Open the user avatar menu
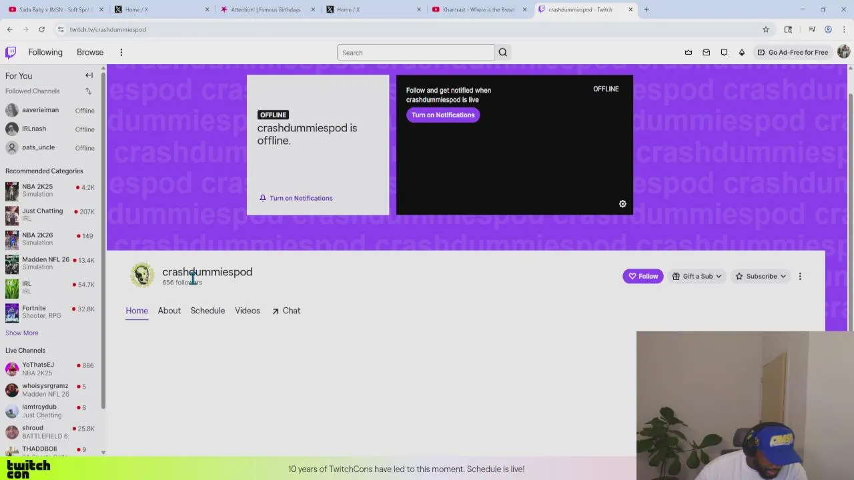Screen dimensions: 854x480 click(843, 52)
